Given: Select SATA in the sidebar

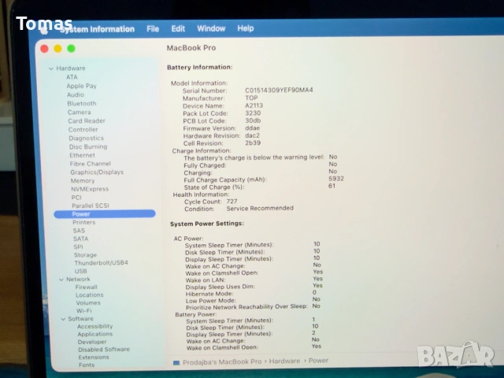Looking at the screenshot, I should pos(80,239).
